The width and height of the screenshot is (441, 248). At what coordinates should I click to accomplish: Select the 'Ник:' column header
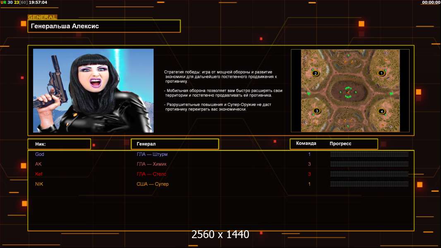(x=59, y=144)
